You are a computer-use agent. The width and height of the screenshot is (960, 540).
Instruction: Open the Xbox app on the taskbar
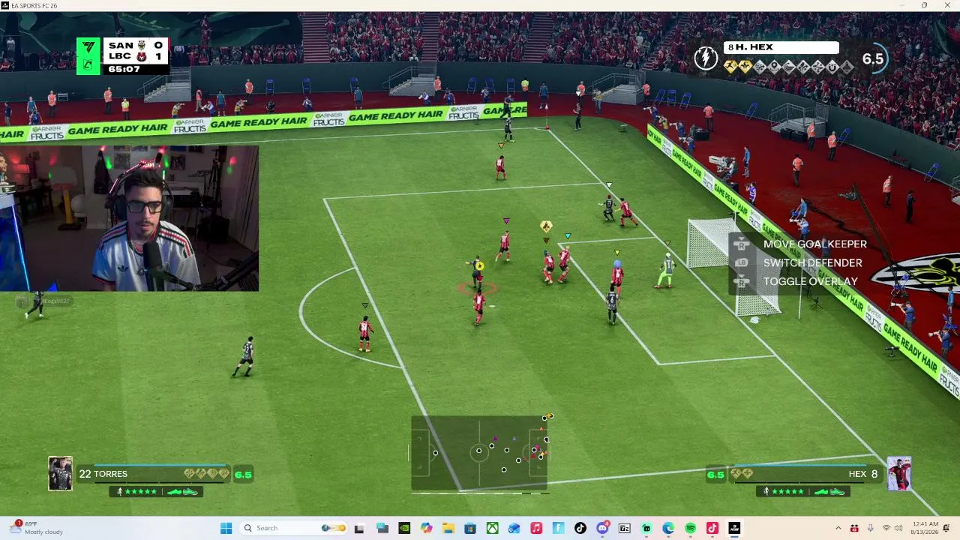coord(492,528)
